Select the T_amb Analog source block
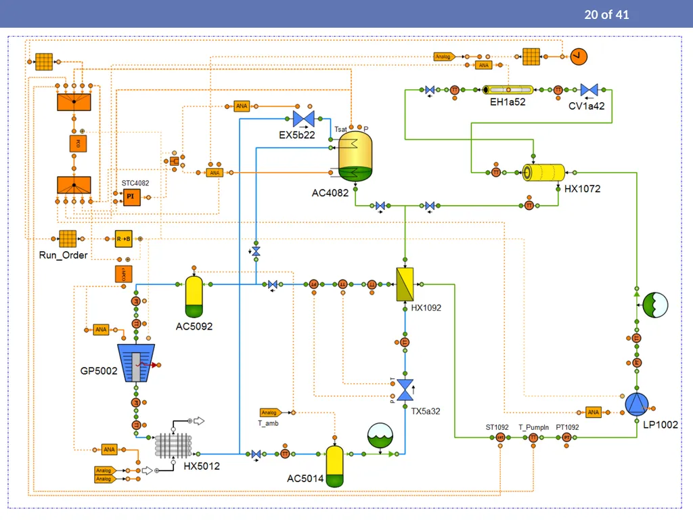Image resolution: width=693 pixels, height=520 pixels. click(270, 412)
